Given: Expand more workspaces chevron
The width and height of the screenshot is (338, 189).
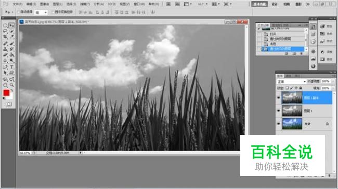Looking at the screenshot, I should [308, 4].
